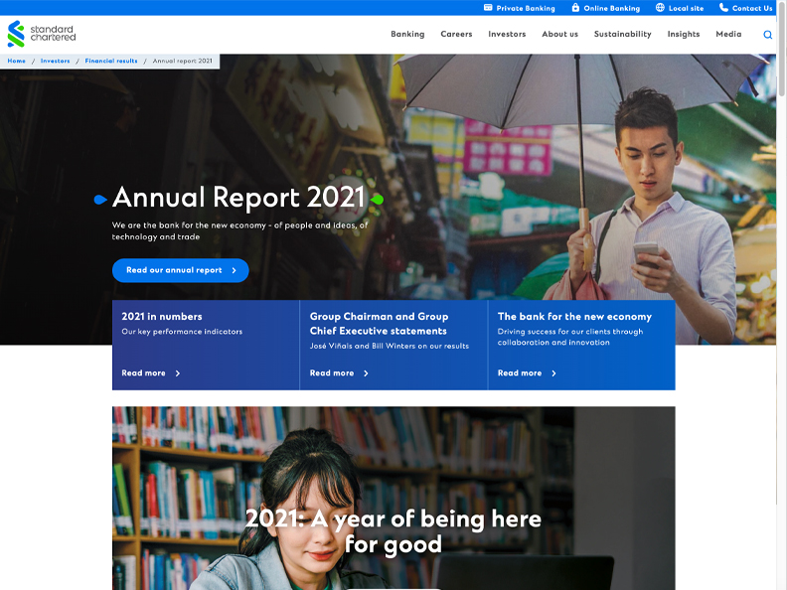Click the Home breadcrumb
Screen dimensions: 787x590
17,61
